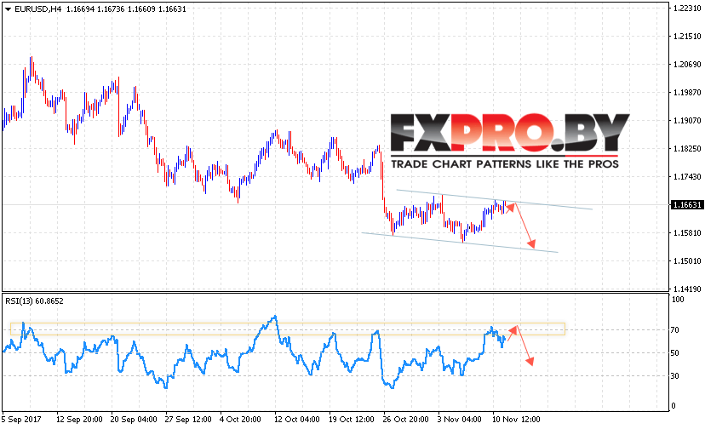This screenshot has width=705, height=429.
Task: Select the price scale label 1.22310
Action: point(687,9)
